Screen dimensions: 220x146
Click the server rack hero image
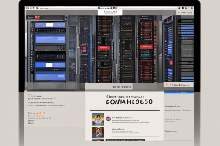click(x=109, y=49)
